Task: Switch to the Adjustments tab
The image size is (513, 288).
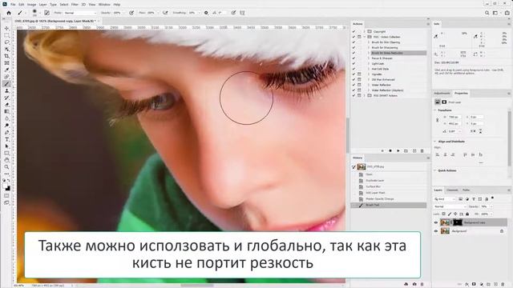Action: click(442, 94)
